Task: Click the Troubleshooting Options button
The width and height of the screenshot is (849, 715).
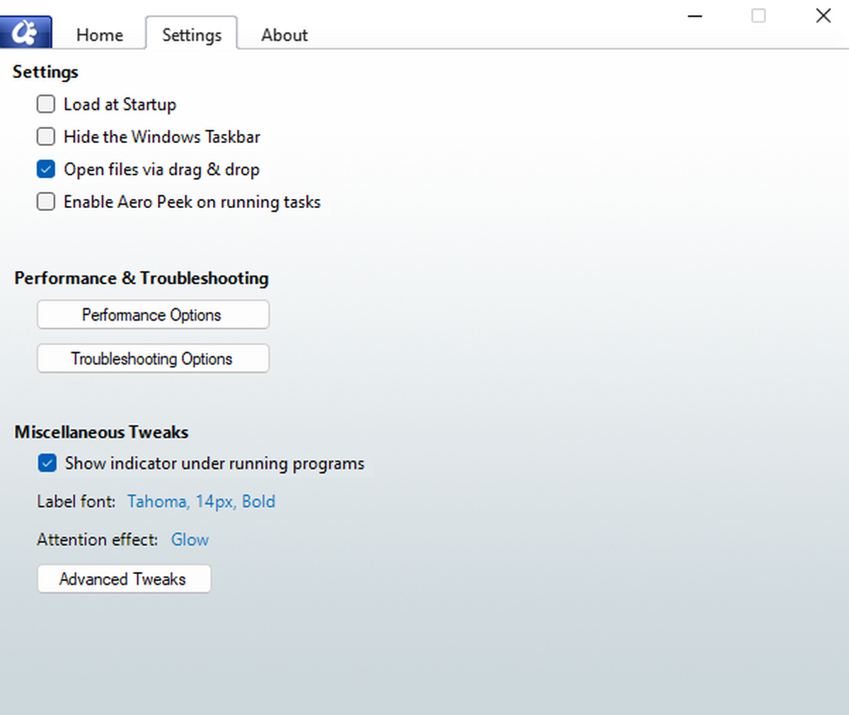Action: tap(153, 359)
